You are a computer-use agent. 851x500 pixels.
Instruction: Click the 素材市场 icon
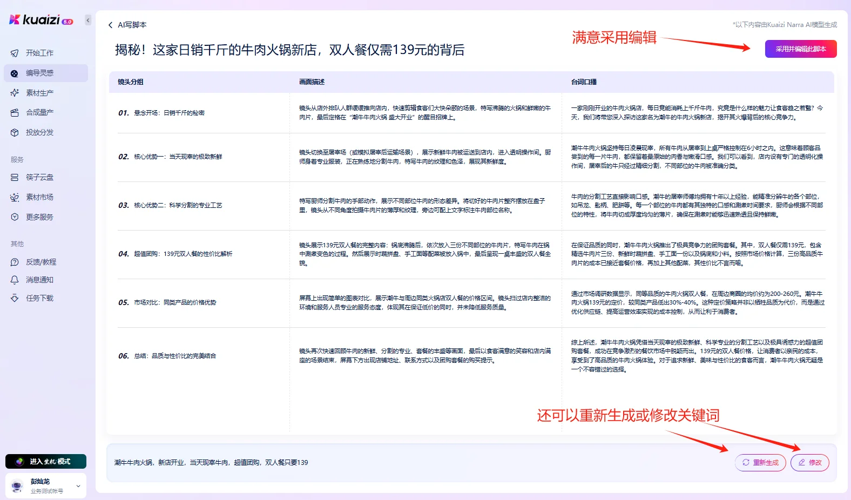point(15,197)
